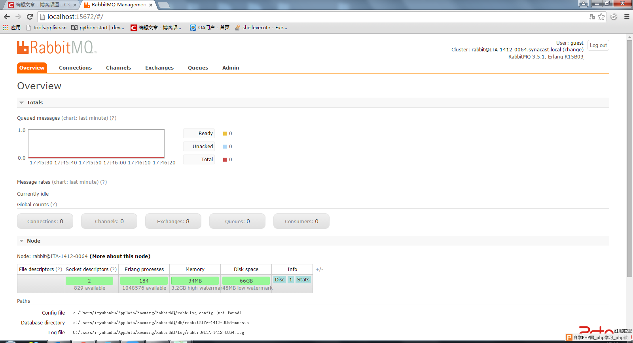Click the cluster name change link
633x343 pixels.
pos(573,50)
